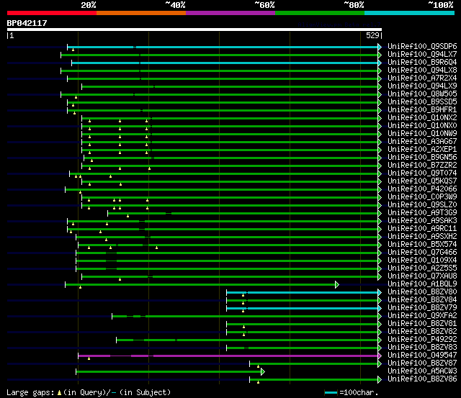
Task: Click the 'Large gaps' legend text
Action: pos(30,392)
